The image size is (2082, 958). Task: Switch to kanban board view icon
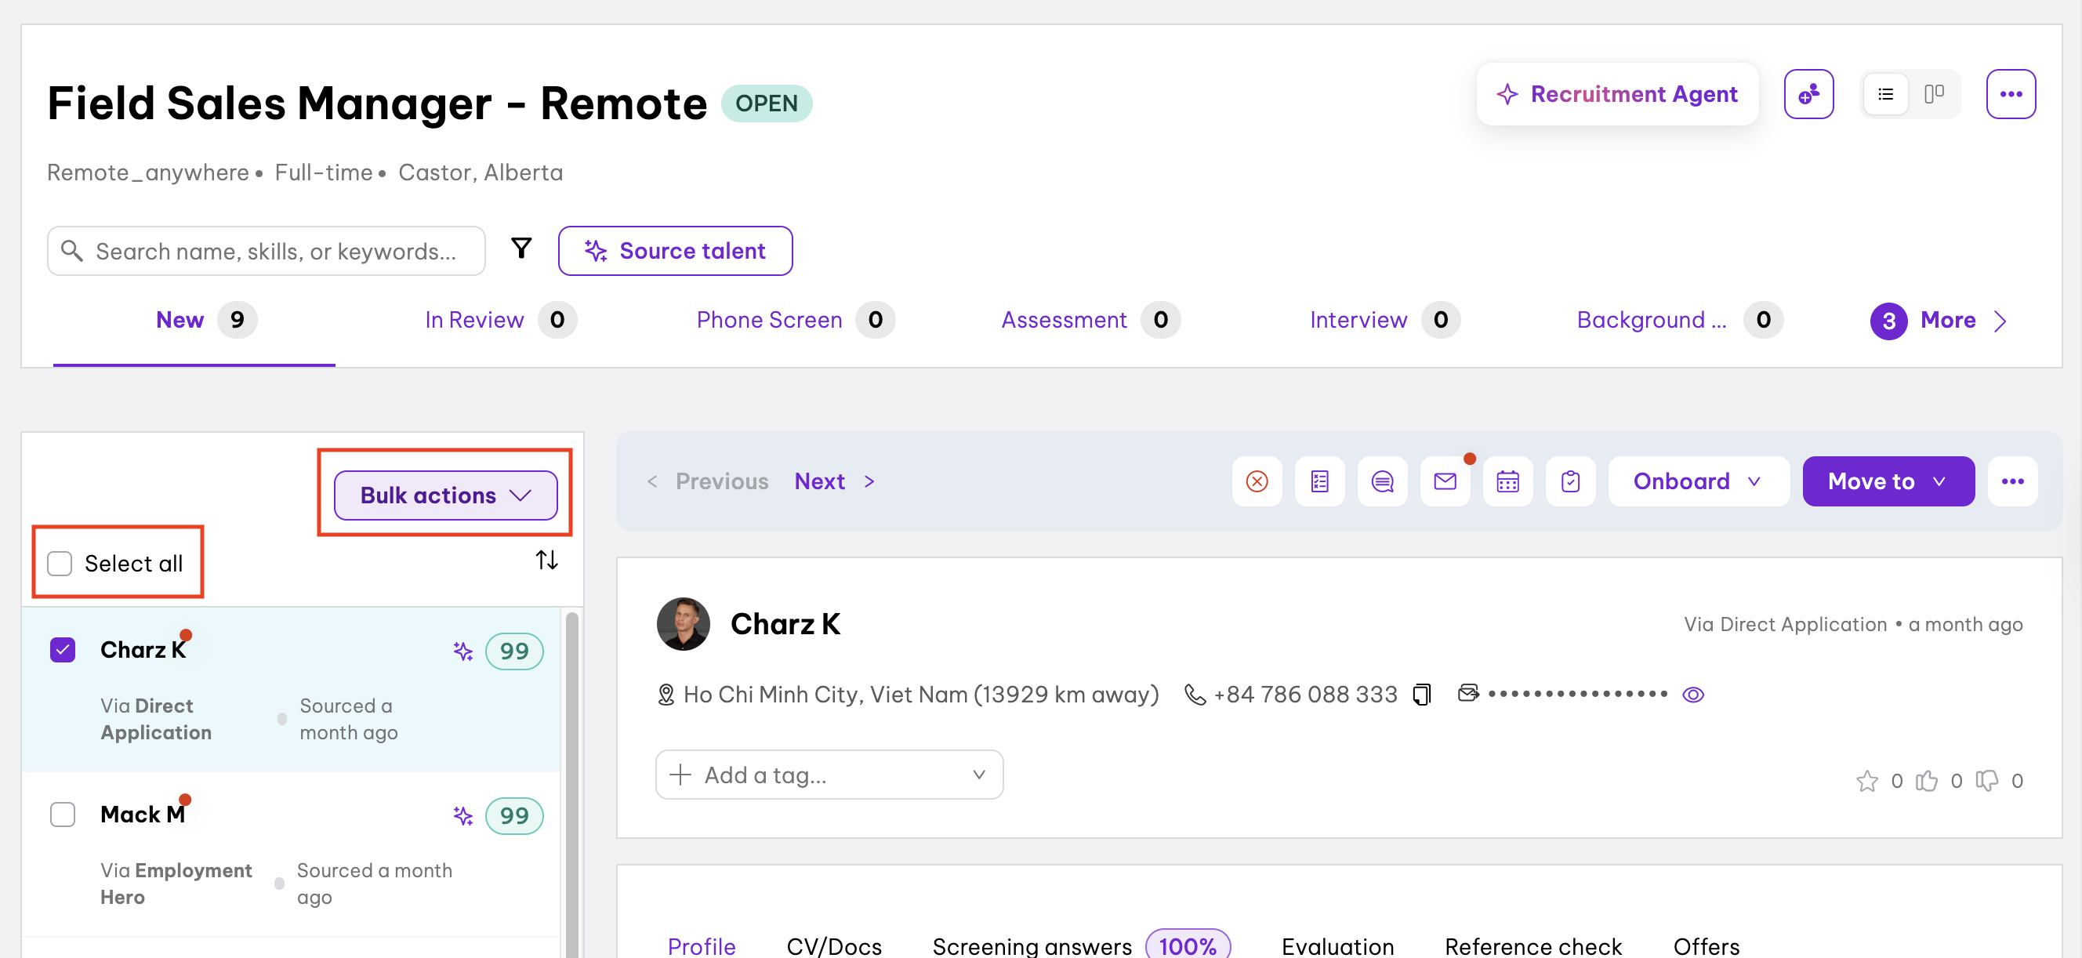1933,95
